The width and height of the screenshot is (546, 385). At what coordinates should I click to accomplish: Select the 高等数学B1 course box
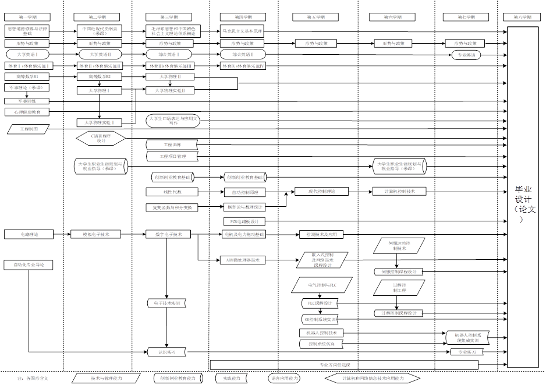[29, 76]
